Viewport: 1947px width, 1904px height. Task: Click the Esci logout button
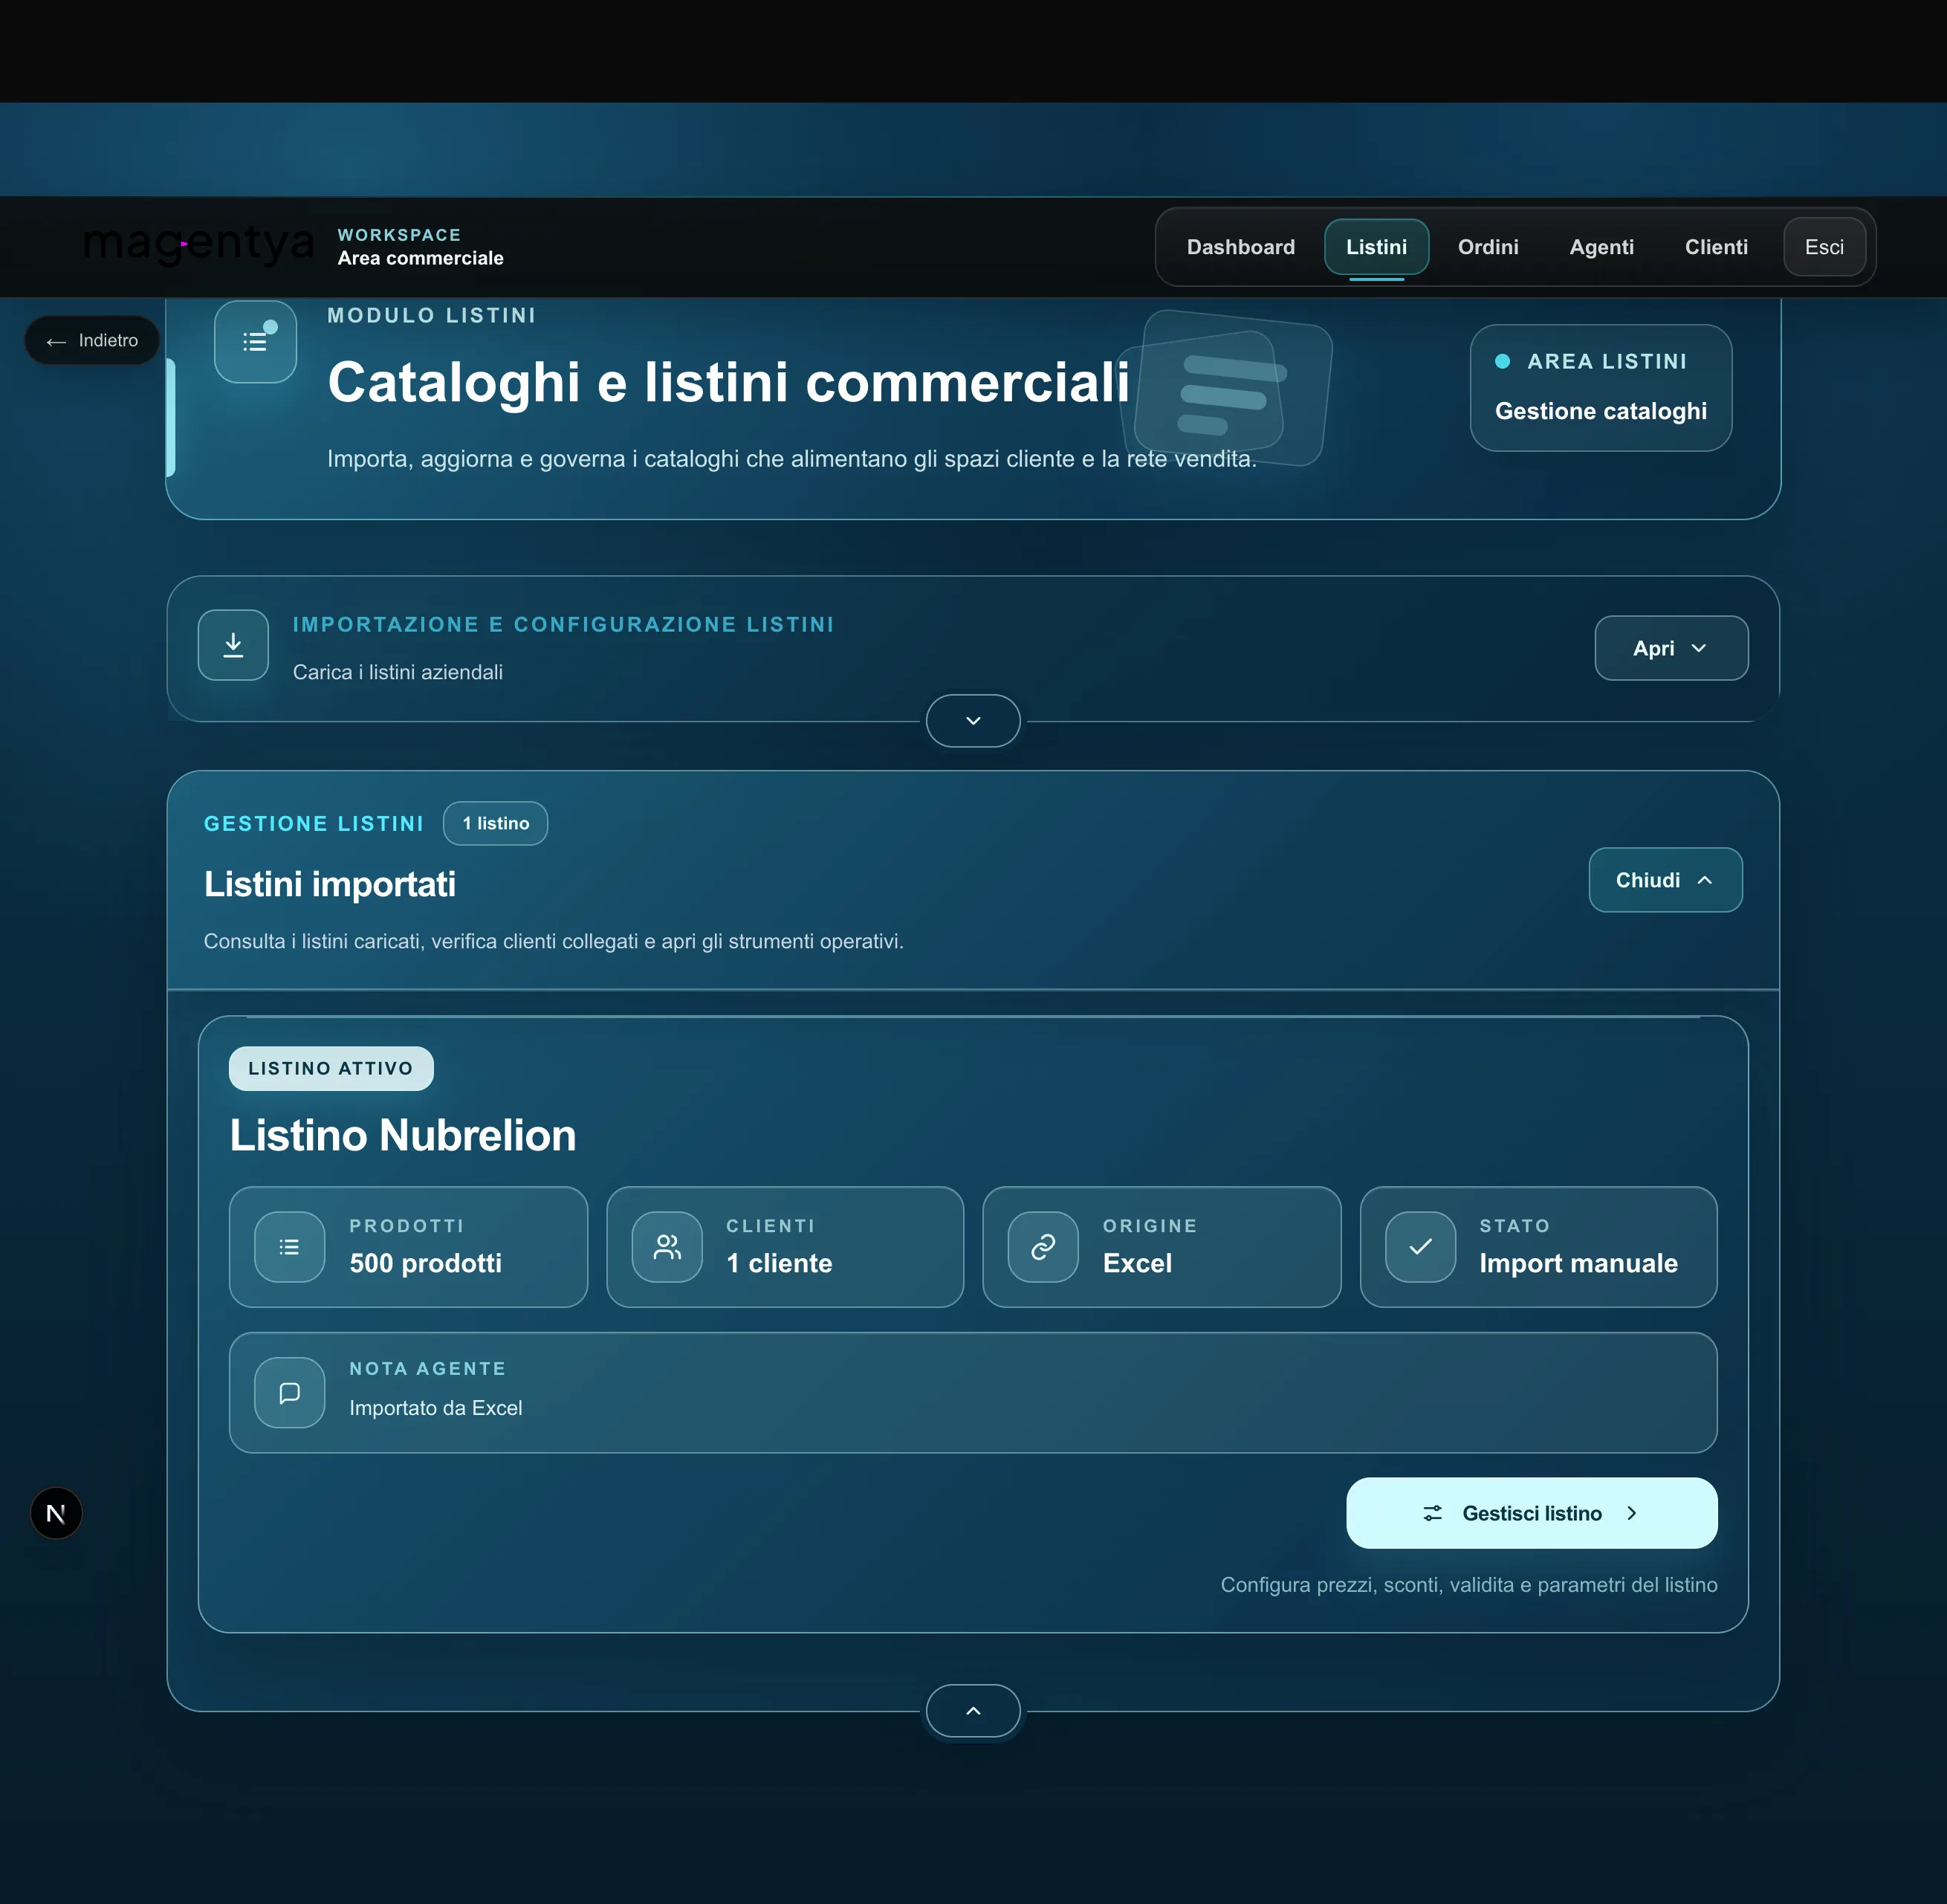(x=1824, y=247)
